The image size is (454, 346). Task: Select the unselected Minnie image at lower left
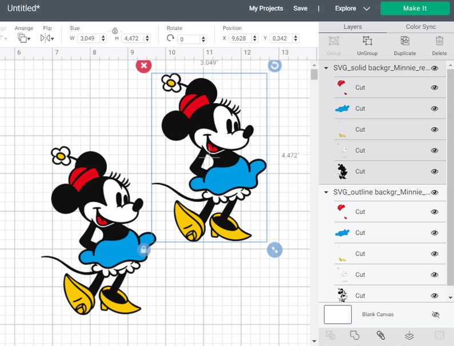click(x=98, y=232)
